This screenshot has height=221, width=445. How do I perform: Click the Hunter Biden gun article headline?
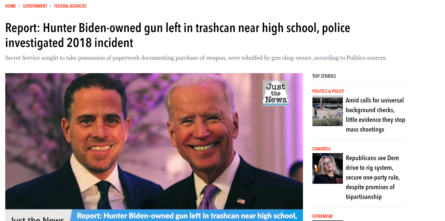[178, 35]
